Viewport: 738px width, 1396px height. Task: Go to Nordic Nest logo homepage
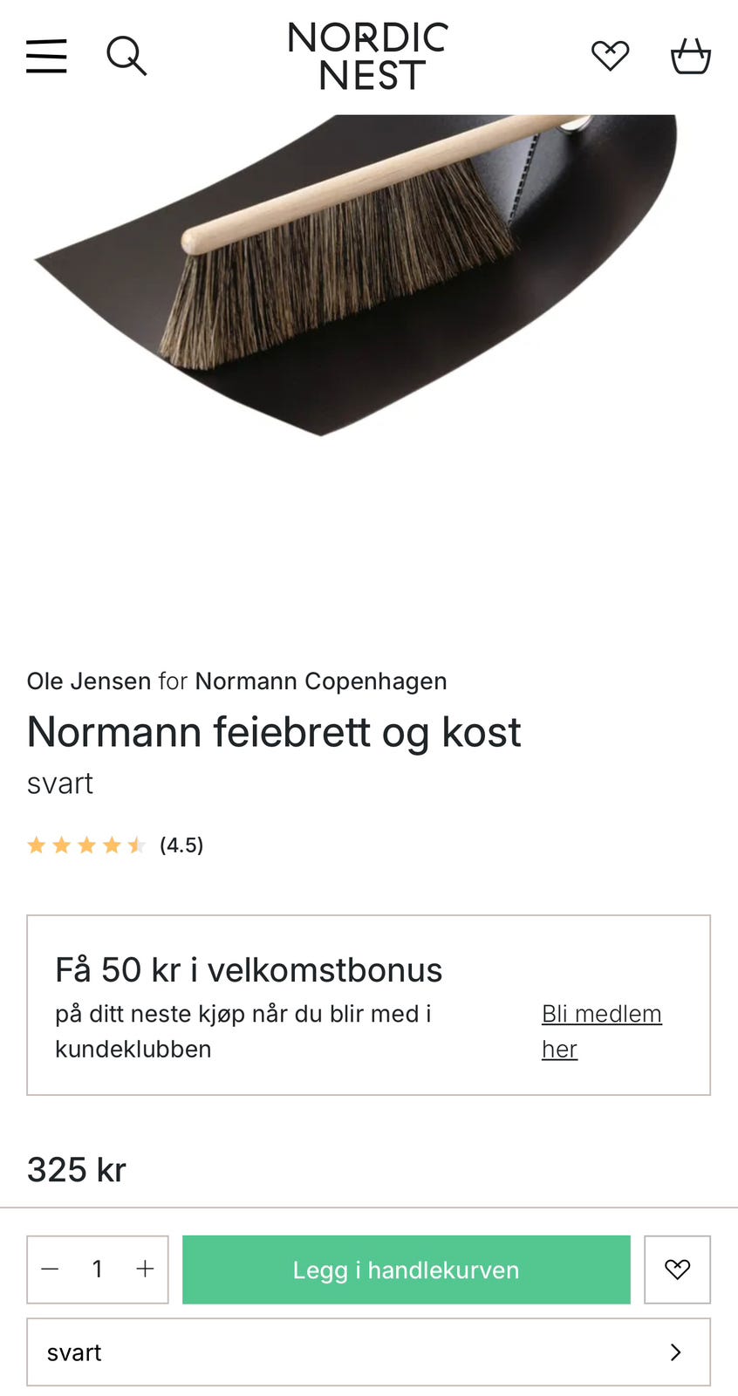pos(368,57)
